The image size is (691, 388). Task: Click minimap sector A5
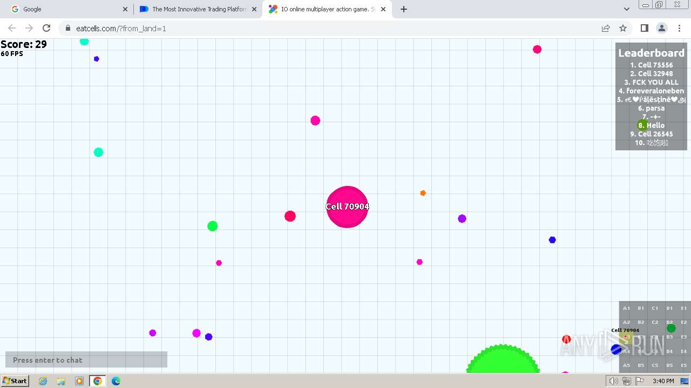626,365
